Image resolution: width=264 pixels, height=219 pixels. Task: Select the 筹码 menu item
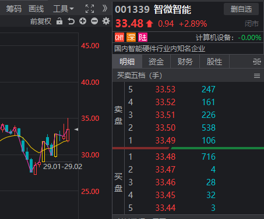tap(14, 9)
